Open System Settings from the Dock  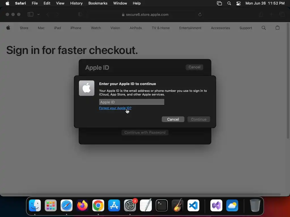click(x=130, y=205)
